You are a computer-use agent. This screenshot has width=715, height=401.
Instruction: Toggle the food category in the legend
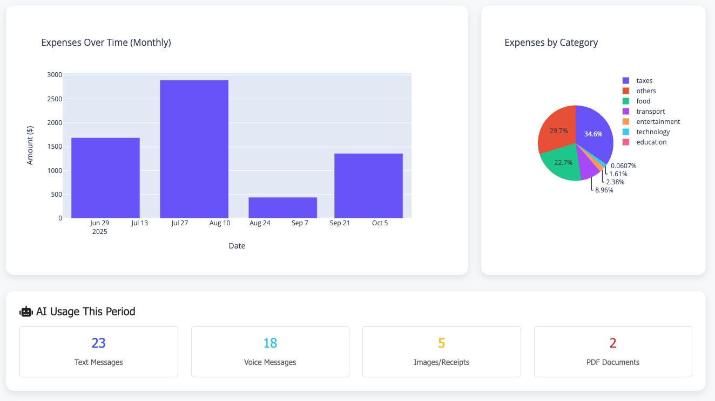[x=643, y=101]
